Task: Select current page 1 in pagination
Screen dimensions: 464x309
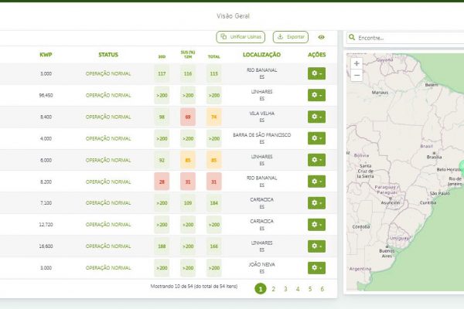Action: [261, 289]
